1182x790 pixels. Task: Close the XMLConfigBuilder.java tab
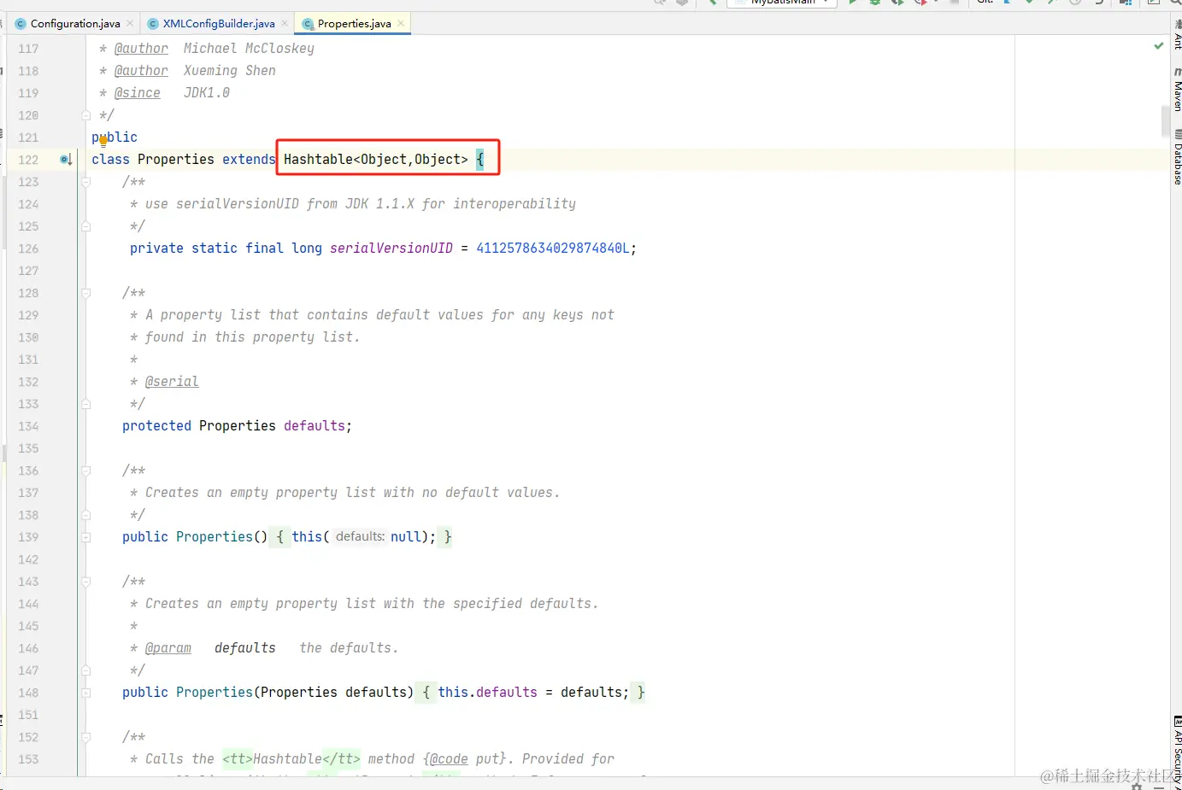coord(285,24)
